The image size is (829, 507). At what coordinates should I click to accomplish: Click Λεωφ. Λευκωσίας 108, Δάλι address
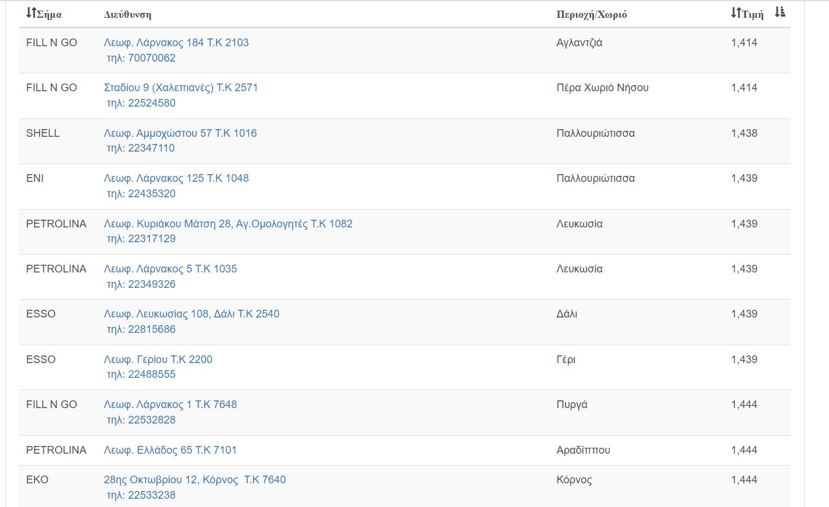191,314
